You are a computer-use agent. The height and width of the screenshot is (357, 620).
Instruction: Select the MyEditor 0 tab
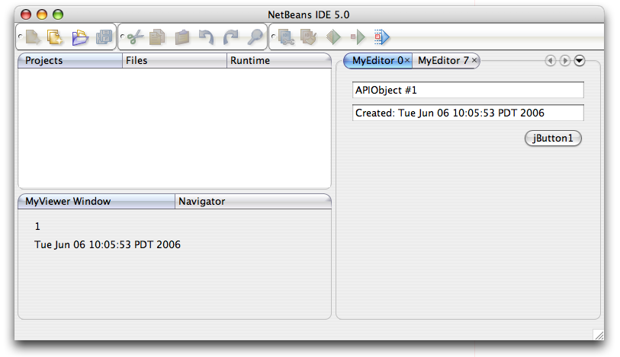(377, 61)
